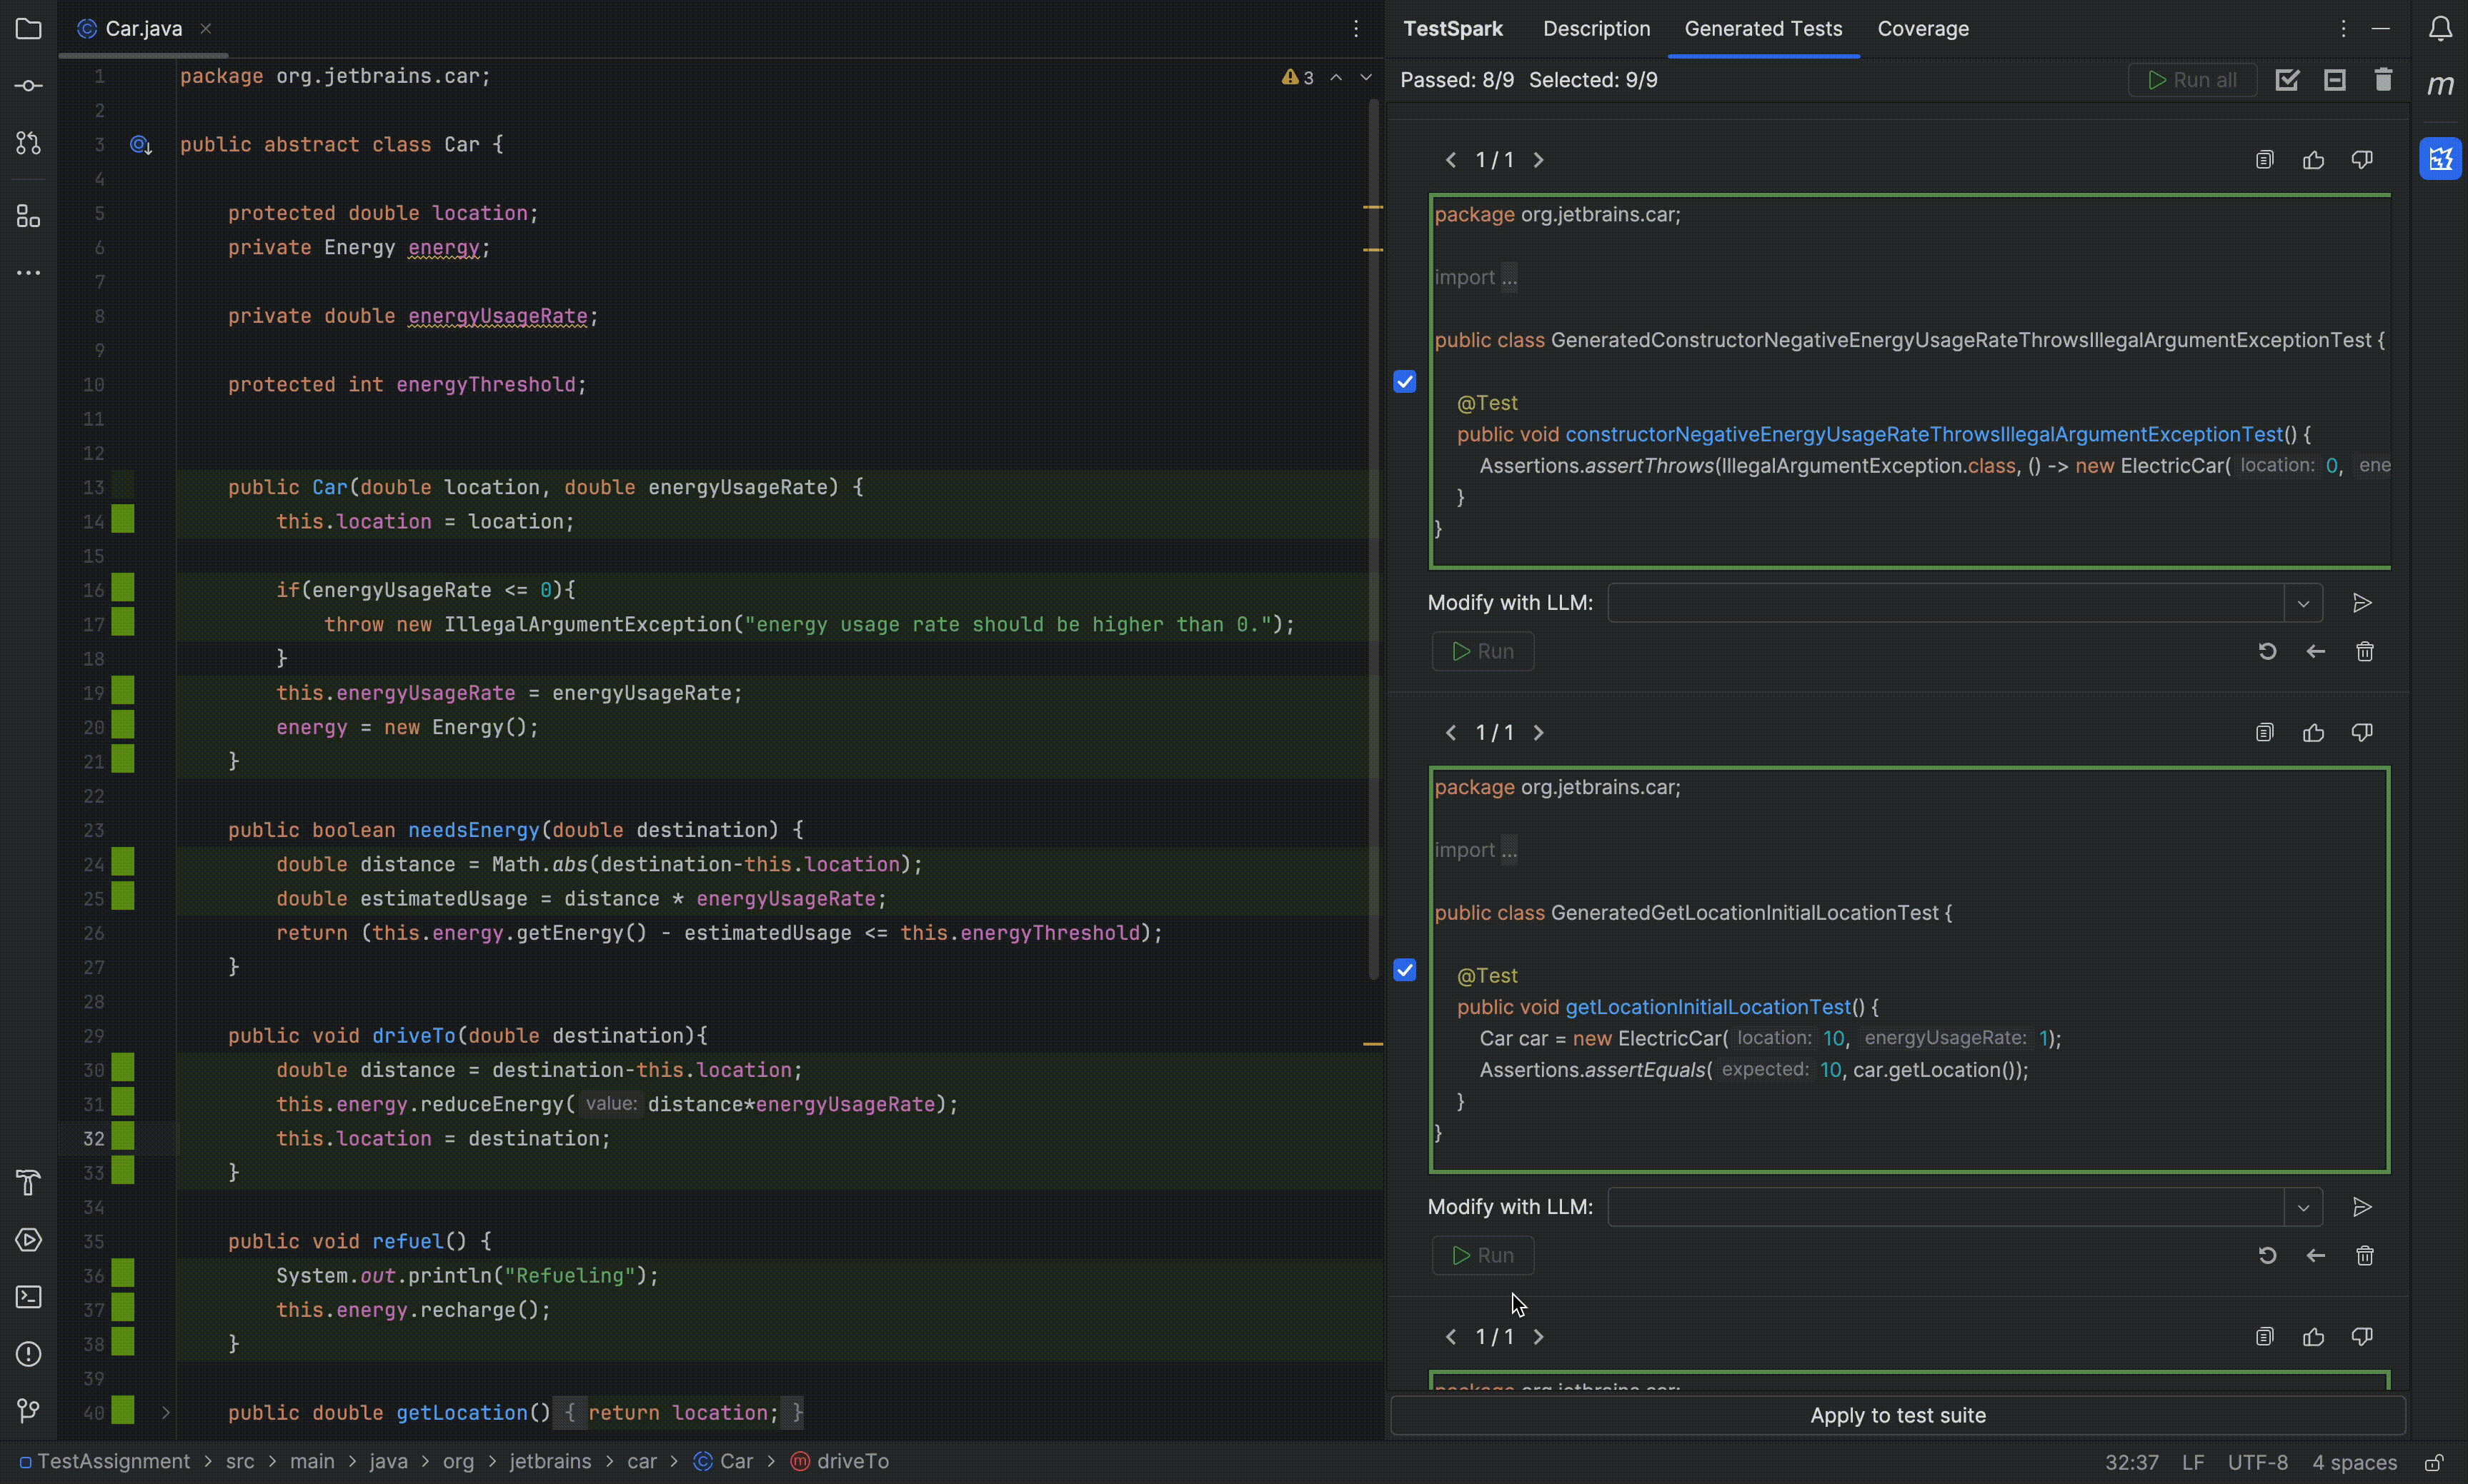Click the Run All tests button icon
The image size is (2468, 1484).
coord(2191,79)
